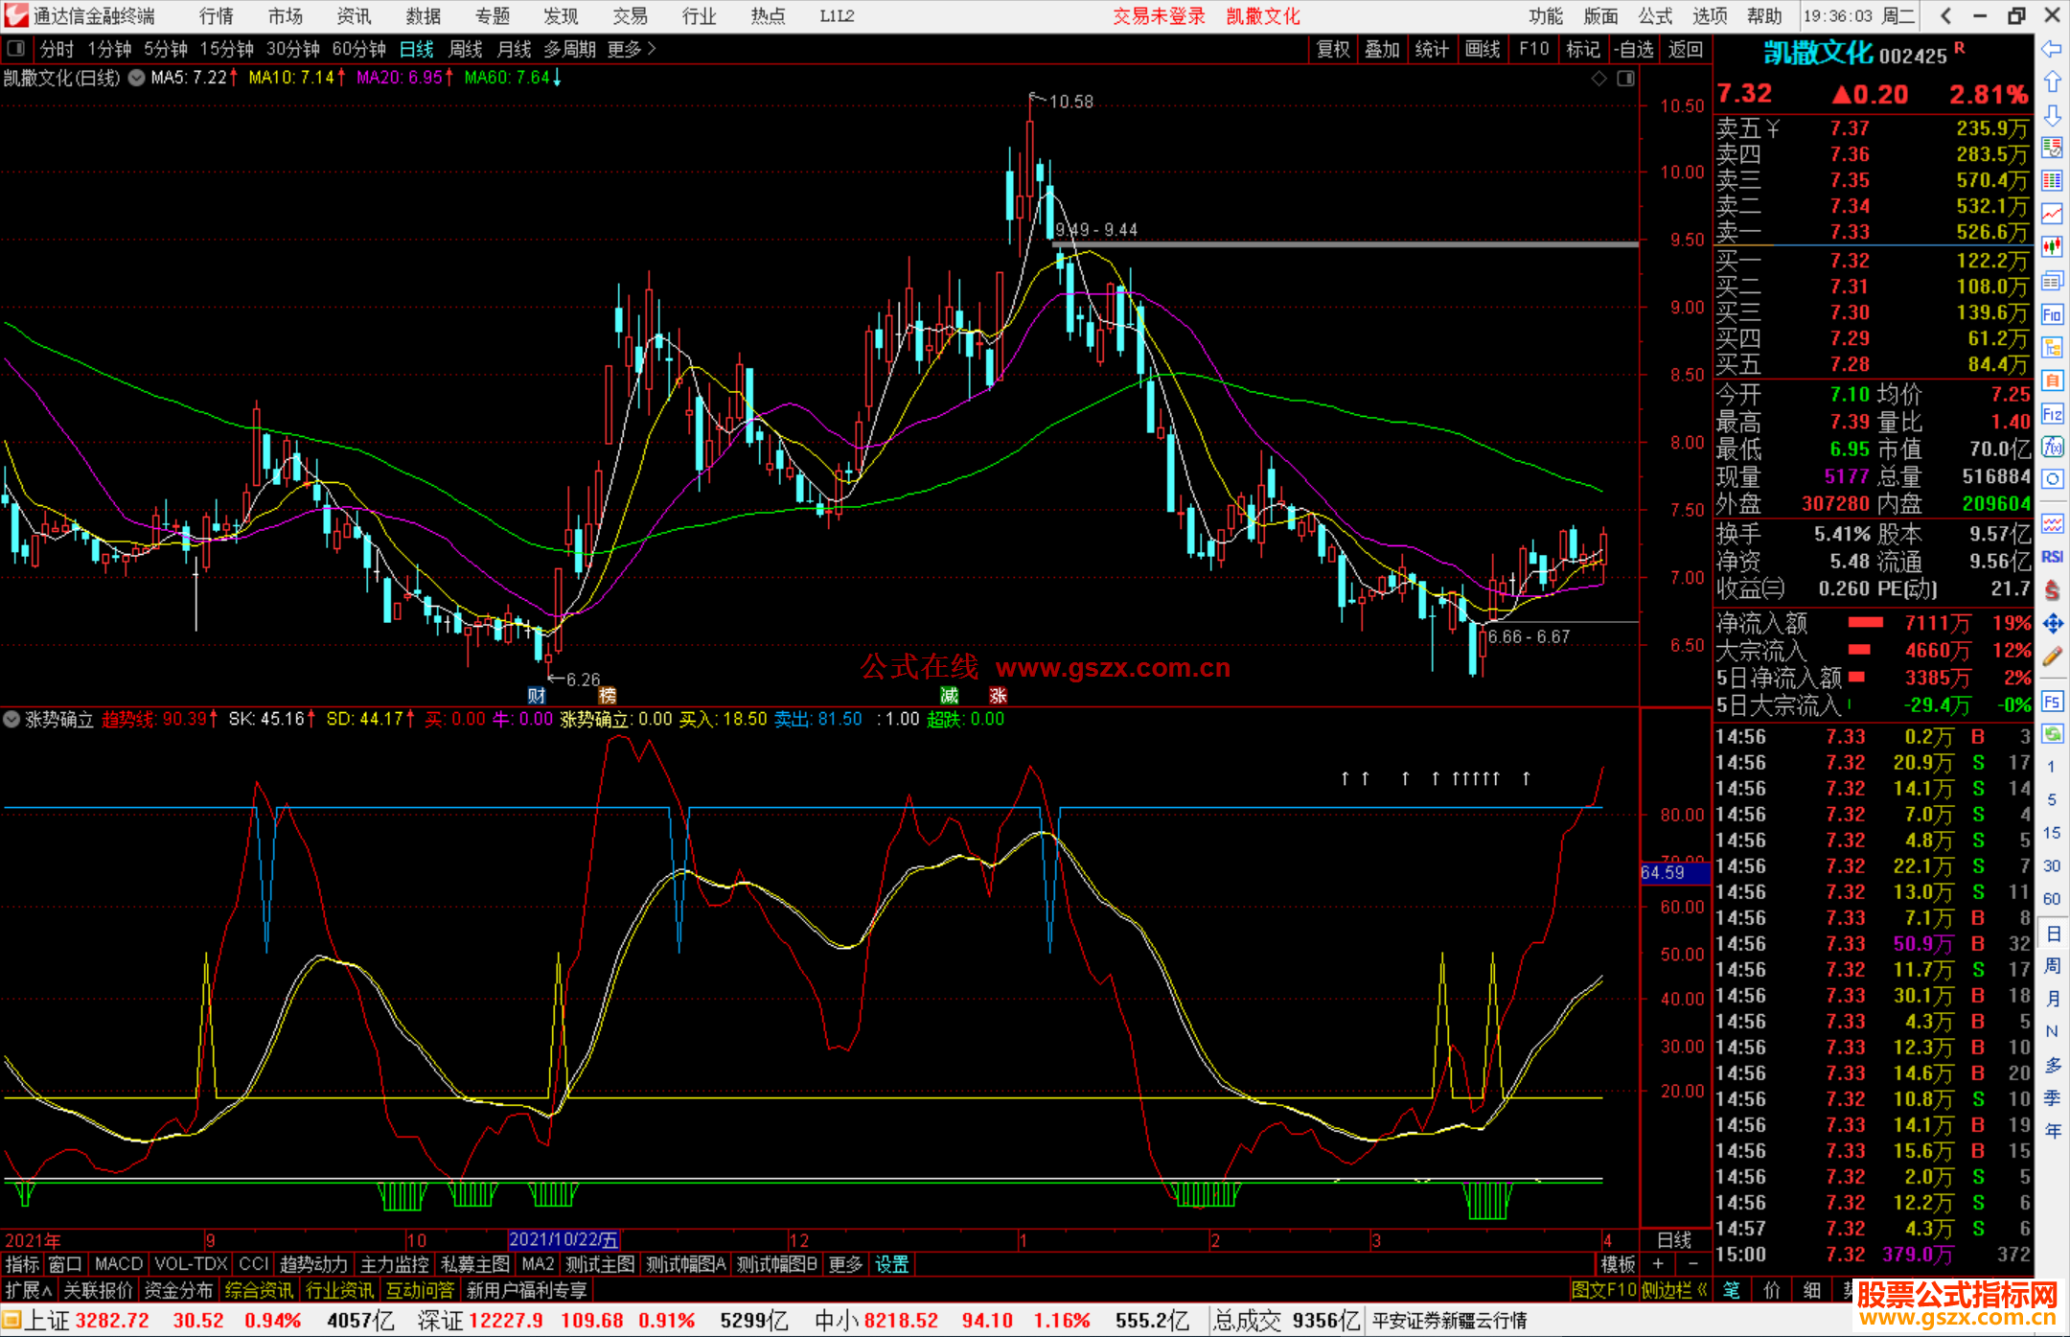Switch to 60-minute period in right sidebar
The image size is (2070, 1337).
click(2052, 899)
